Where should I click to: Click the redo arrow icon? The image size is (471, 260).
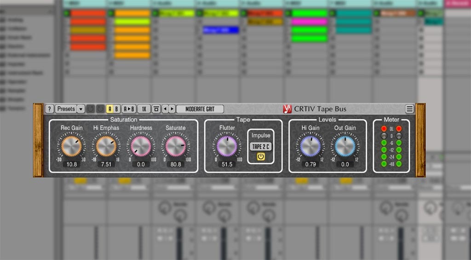point(100,109)
